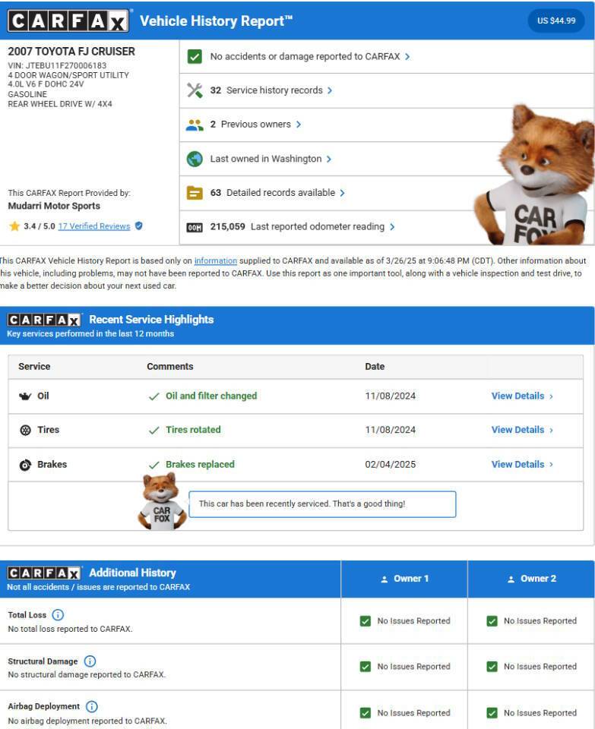Viewport: 595px width, 729px height.
Task: Click the odometer reading icon
Action: (195, 227)
